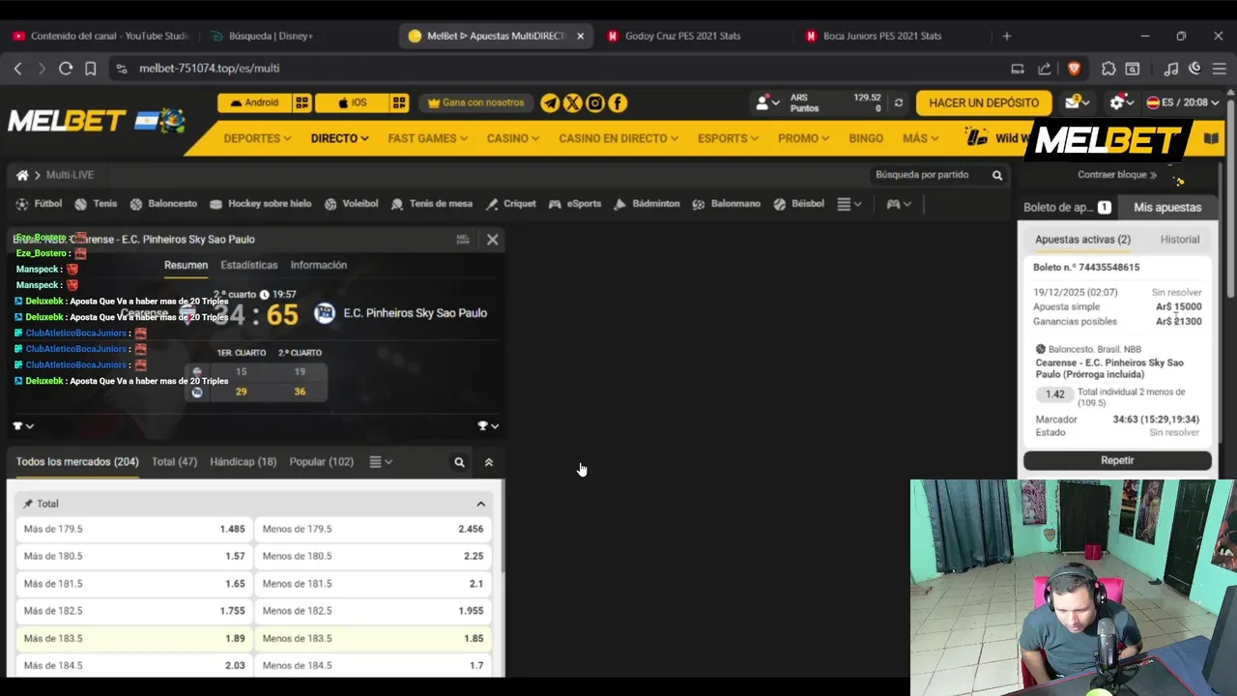The width and height of the screenshot is (1237, 696).
Task: Open the markets search magnifier
Action: [x=459, y=462]
